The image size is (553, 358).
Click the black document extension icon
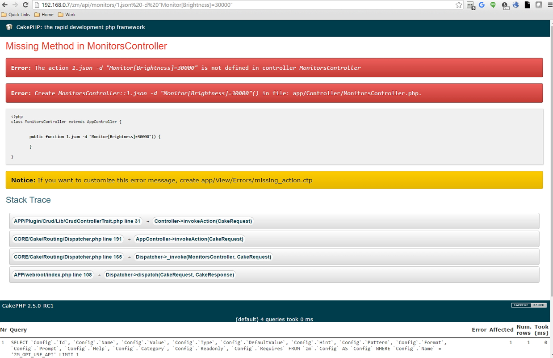tap(528, 5)
